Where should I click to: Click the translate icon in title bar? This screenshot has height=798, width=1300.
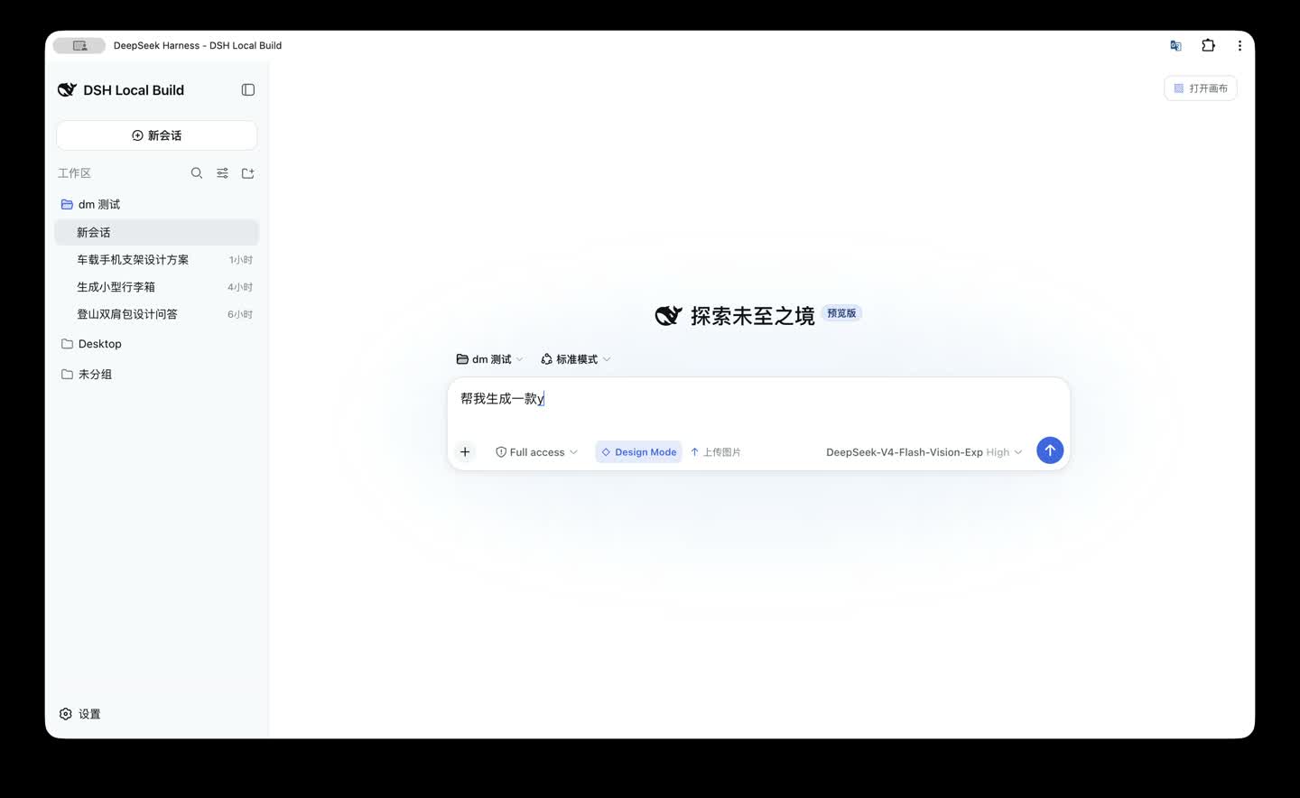[1175, 45]
